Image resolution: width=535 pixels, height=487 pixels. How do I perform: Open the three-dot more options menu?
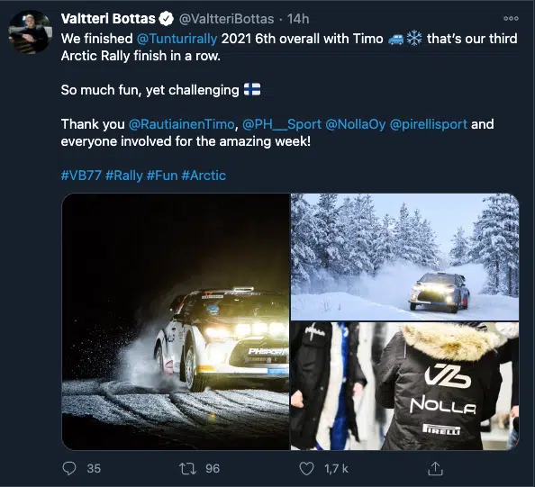511,18
